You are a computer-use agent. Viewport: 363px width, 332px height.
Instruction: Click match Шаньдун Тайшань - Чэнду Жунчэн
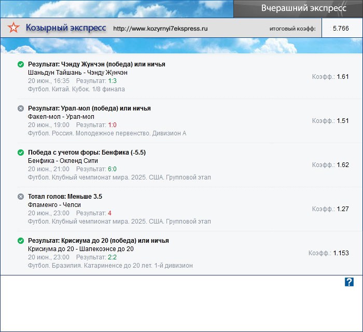(x=78, y=73)
